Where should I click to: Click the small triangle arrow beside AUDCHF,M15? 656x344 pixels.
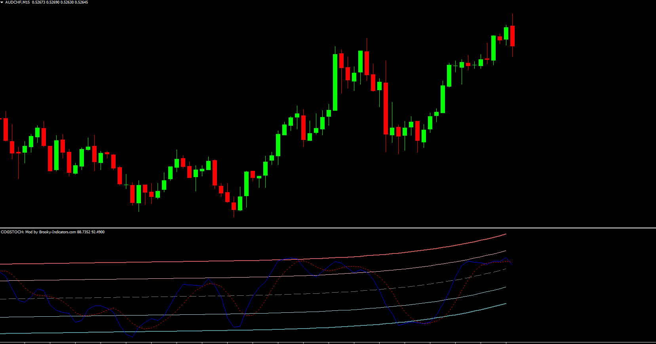[2, 2]
